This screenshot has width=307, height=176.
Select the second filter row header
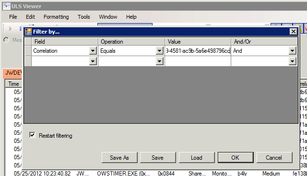pyautogui.click(x=28, y=61)
